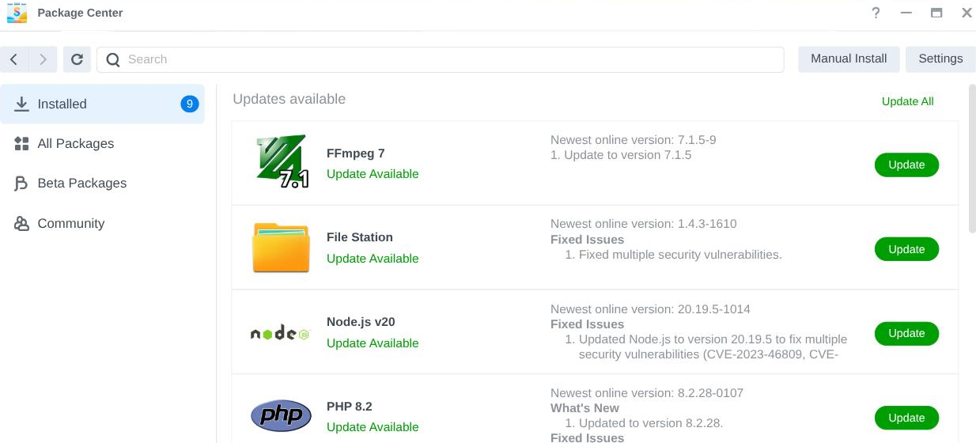
Task: Click Node.js v20 Update Available status
Action: [x=373, y=343]
